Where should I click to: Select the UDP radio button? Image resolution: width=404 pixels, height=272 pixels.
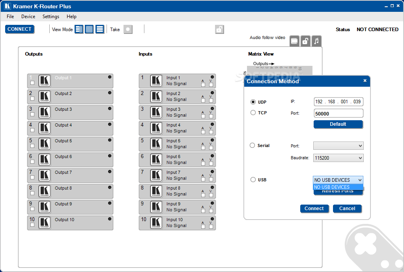[253, 102]
